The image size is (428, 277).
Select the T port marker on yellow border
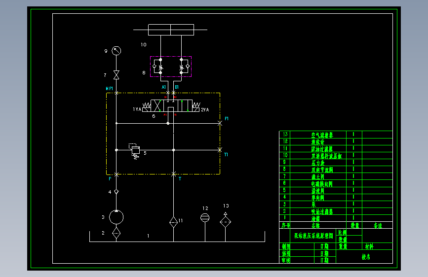pyautogui.click(x=174, y=174)
